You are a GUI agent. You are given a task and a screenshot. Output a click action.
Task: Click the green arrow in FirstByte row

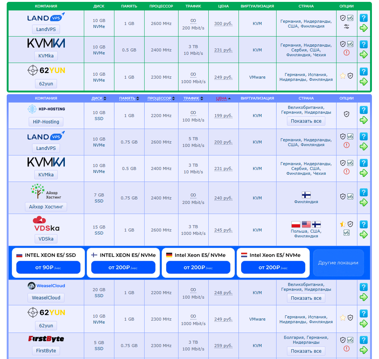pyautogui.click(x=363, y=350)
